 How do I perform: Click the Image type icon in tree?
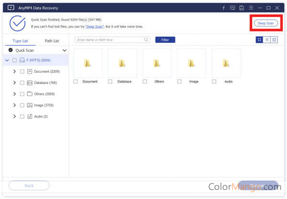click(30, 105)
